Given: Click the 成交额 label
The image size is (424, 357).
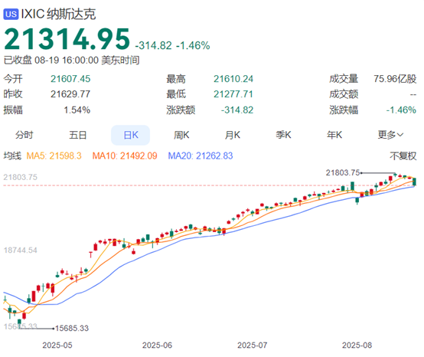Looking at the screenshot, I should click(x=344, y=94).
